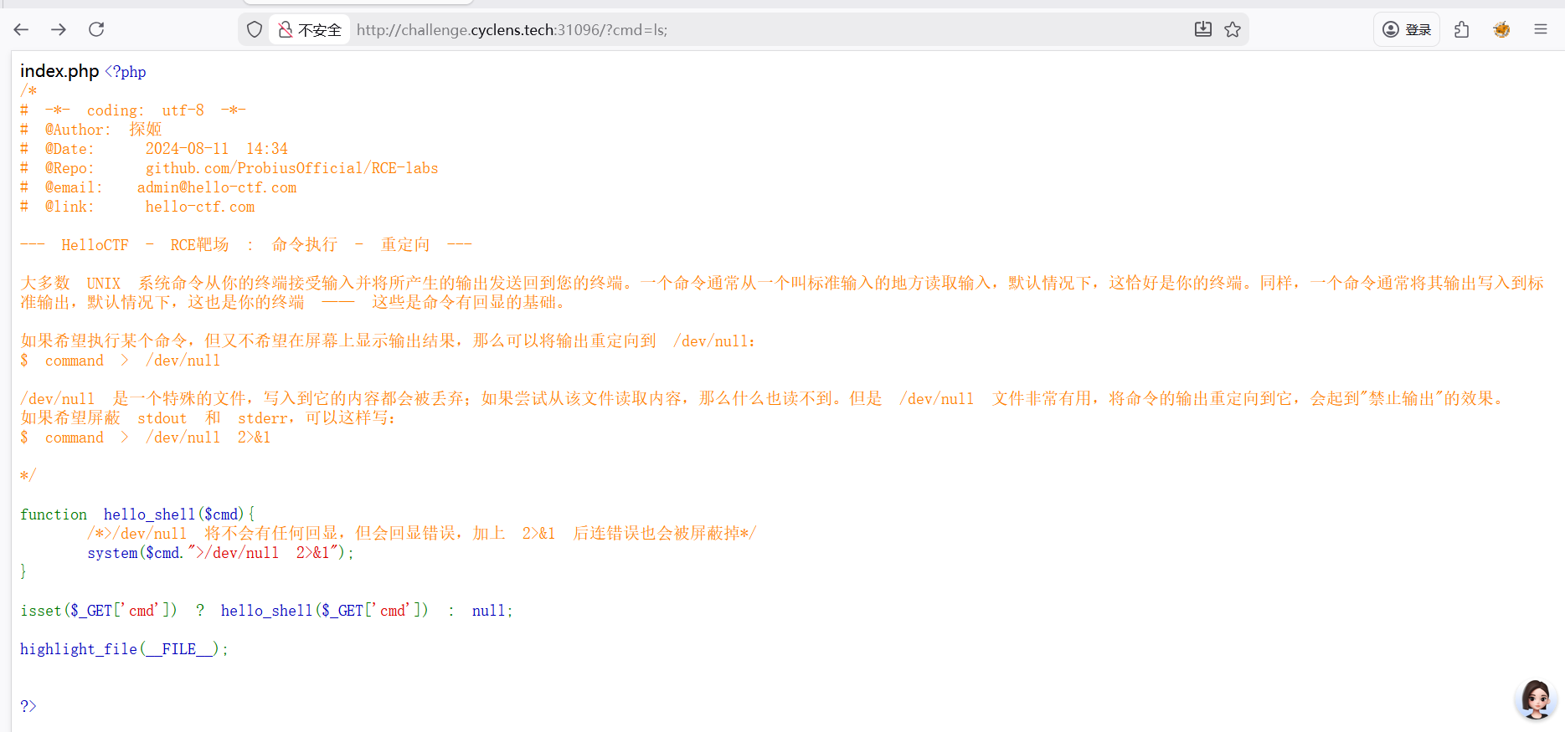Image resolution: width=1565 pixels, height=732 pixels.
Task: Reload the current page
Action: coord(96,30)
